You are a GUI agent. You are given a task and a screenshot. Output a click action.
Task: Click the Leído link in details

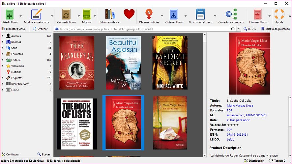tap(231, 139)
